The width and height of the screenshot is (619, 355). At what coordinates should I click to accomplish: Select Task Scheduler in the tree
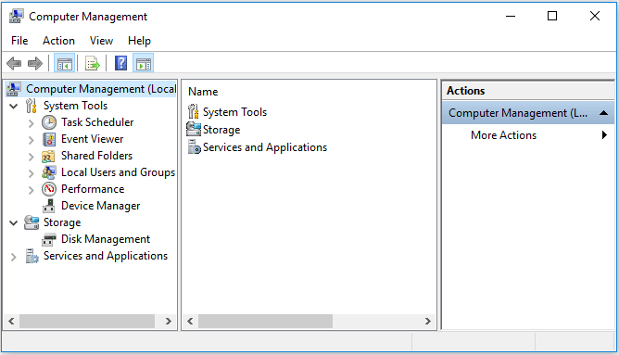[97, 122]
